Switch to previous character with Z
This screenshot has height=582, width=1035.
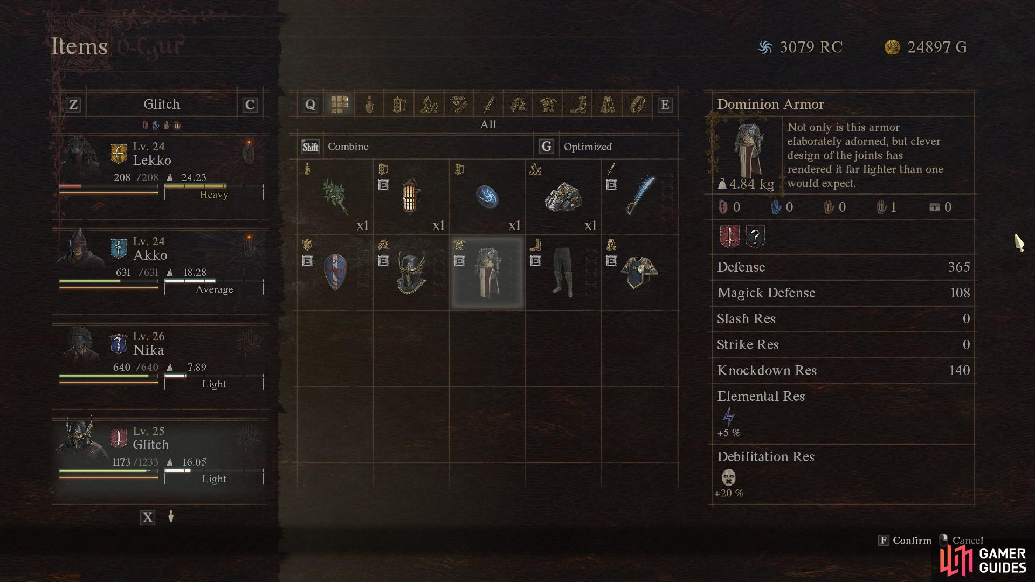73,105
